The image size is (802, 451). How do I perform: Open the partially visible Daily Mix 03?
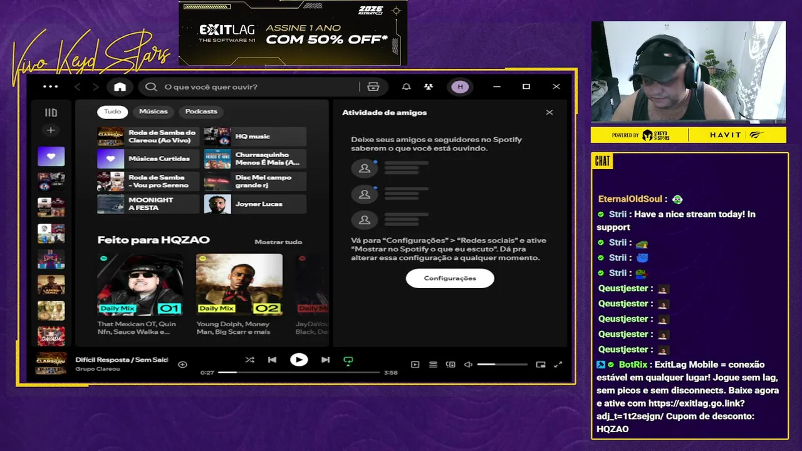pyautogui.click(x=312, y=284)
